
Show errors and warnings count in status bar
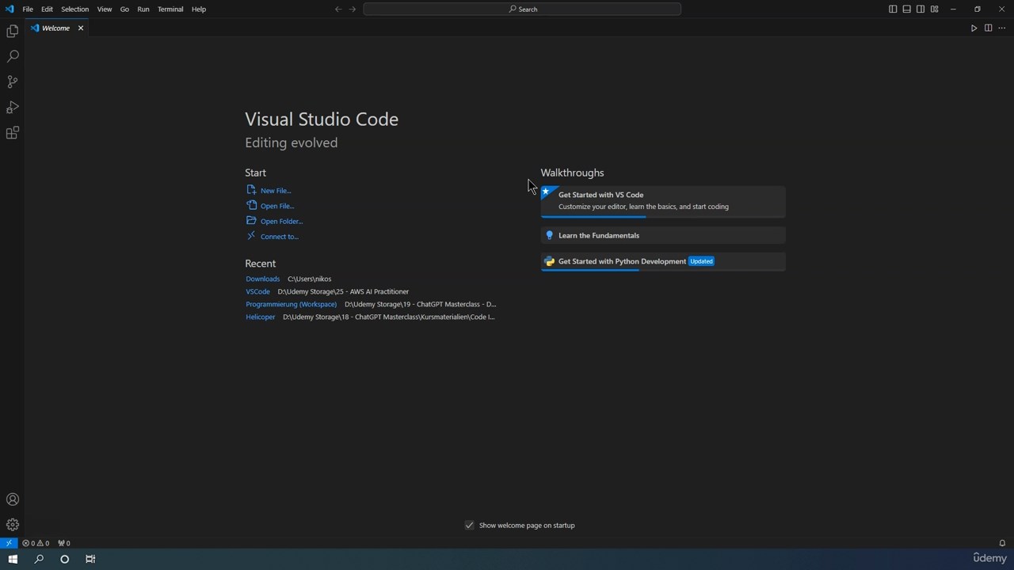tap(36, 543)
